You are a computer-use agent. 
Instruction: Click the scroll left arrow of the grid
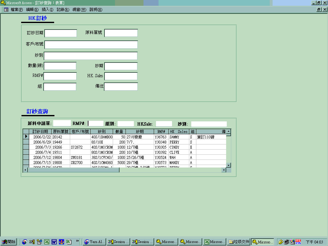pos(25,170)
